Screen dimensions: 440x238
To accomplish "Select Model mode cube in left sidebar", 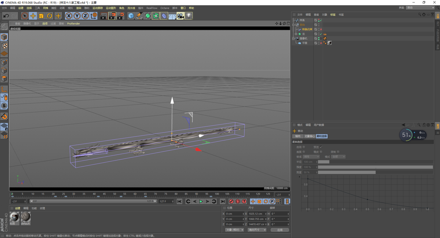I will pos(4,37).
